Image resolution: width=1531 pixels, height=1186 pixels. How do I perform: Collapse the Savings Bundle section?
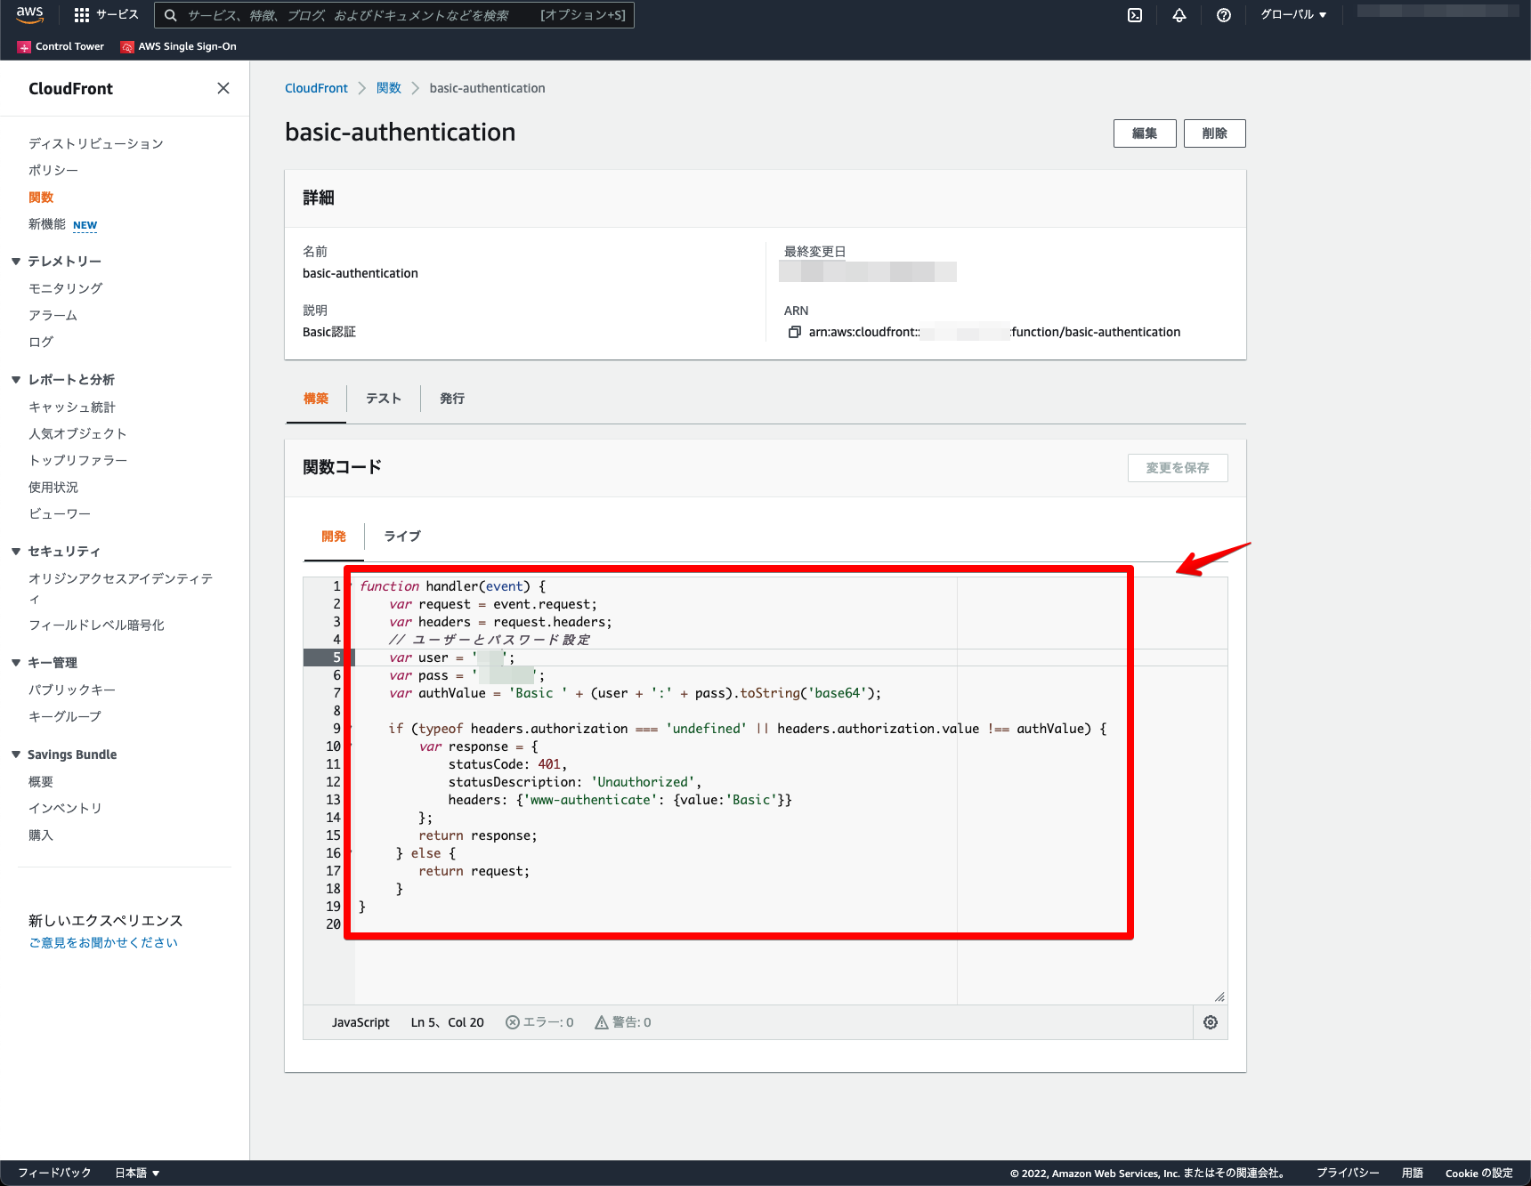coord(16,754)
